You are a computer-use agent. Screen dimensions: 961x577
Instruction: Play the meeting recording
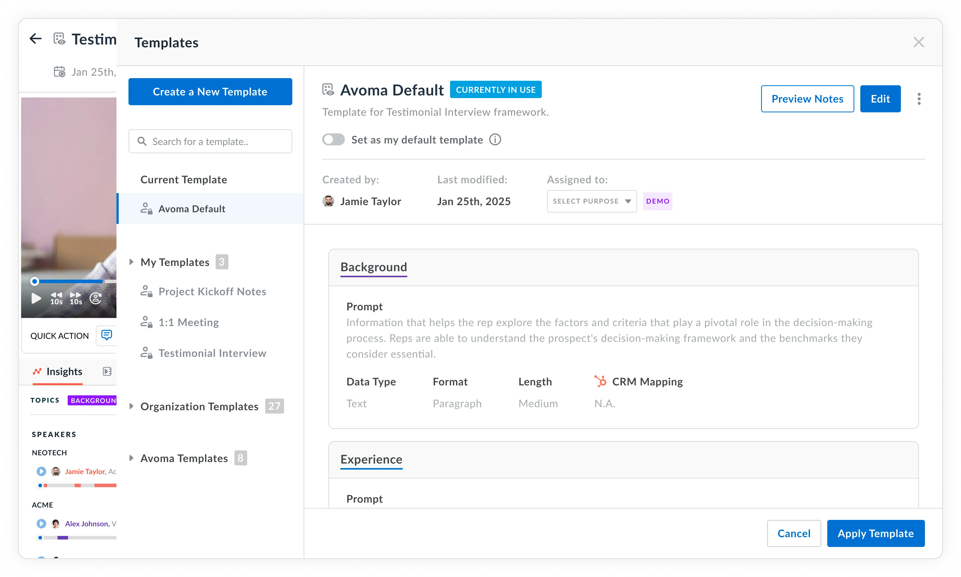tap(36, 298)
